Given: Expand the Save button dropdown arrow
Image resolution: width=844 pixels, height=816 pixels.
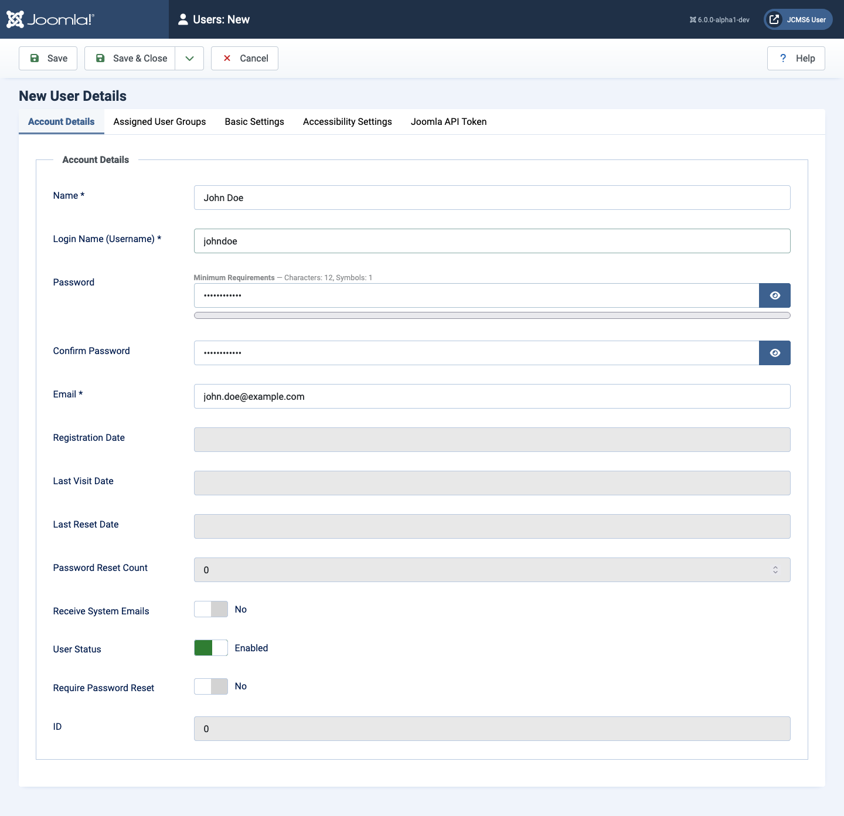Looking at the screenshot, I should tap(189, 58).
